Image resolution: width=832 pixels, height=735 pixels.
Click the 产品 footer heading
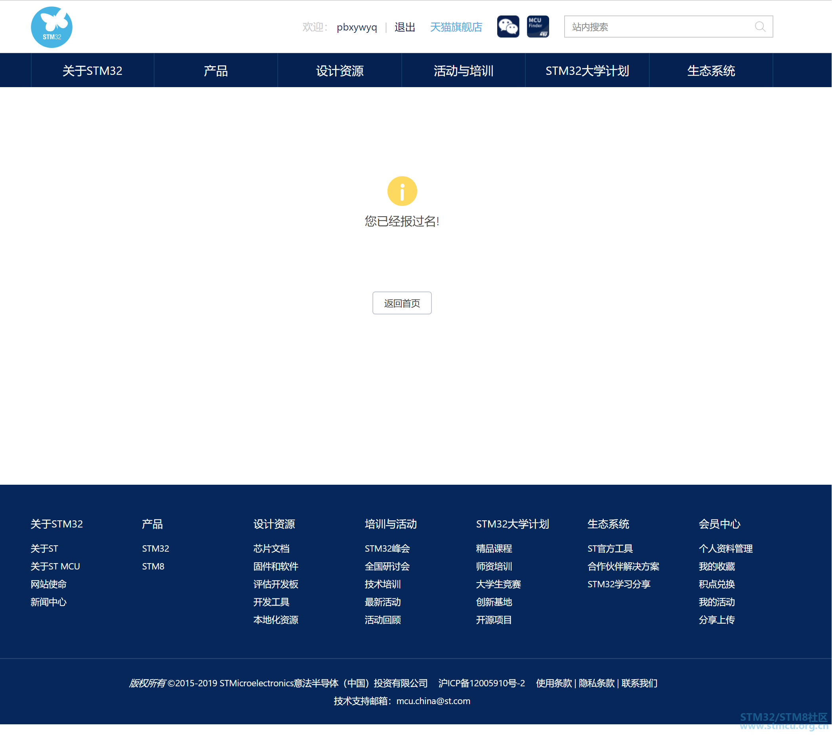pyautogui.click(x=152, y=524)
